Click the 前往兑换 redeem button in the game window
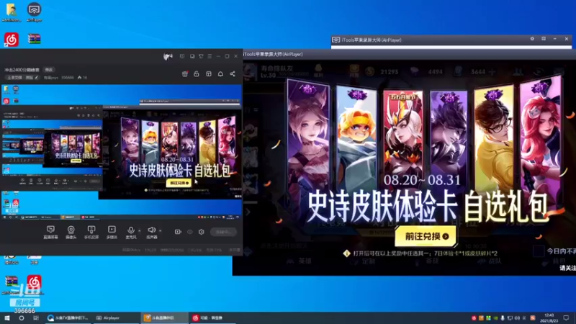Viewport: 576px width, 324px height. pyautogui.click(x=426, y=236)
